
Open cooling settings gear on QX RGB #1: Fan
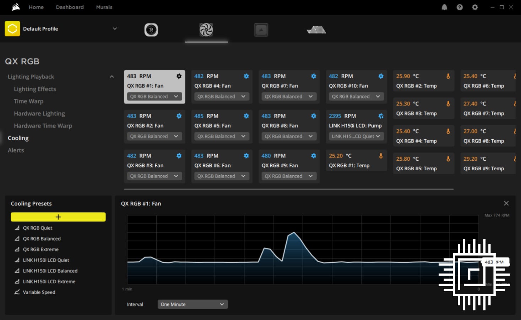[179, 76]
